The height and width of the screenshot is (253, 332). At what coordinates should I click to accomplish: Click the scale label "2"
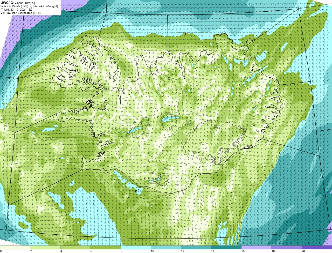(31, 251)
